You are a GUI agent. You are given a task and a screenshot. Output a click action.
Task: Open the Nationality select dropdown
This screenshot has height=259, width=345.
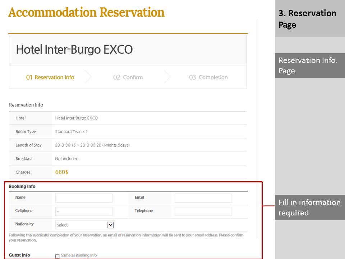tap(85, 224)
